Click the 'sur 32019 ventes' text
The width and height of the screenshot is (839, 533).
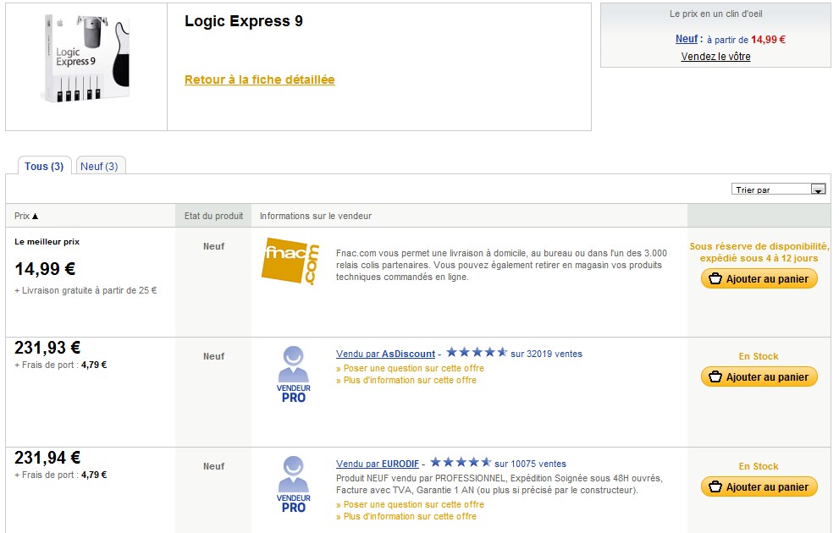pyautogui.click(x=546, y=354)
